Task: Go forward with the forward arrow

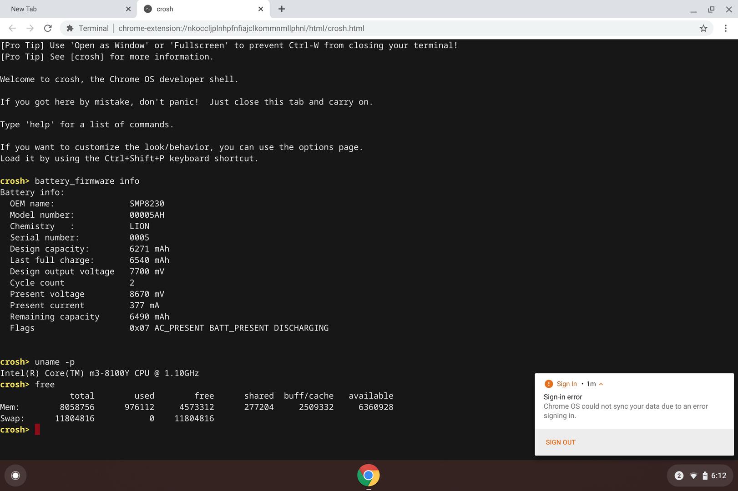Action: tap(30, 28)
